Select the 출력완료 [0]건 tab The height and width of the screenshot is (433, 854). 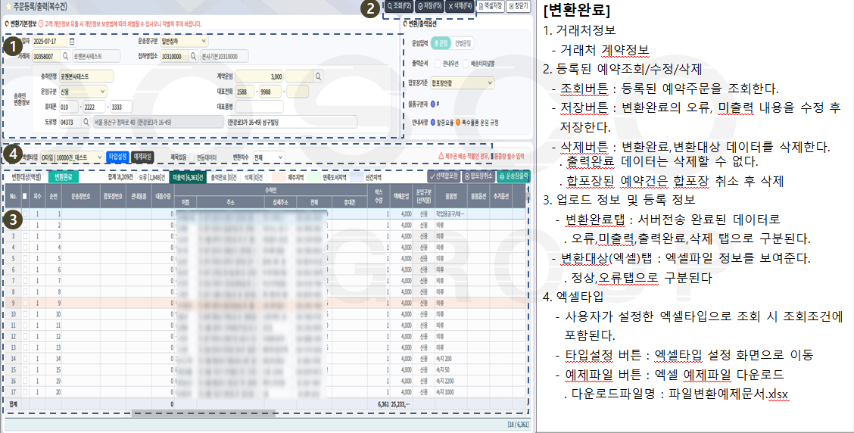coord(223,178)
